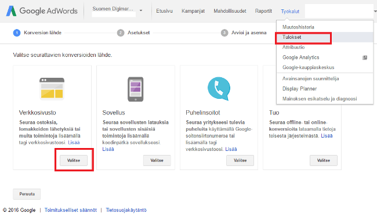Screen dimensions: 377x220
Task: Click the Sovellus card title
Action: tap(114, 113)
